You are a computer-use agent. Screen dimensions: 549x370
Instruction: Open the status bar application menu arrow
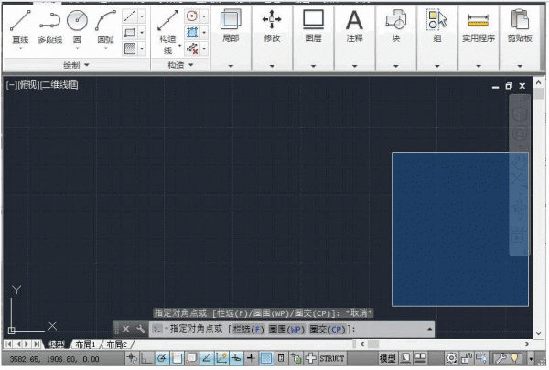[531, 358]
